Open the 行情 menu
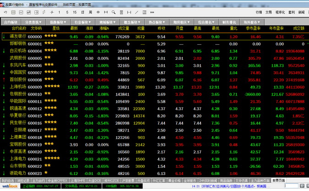The width and height of the screenshot is (309, 191). click(259, 12)
